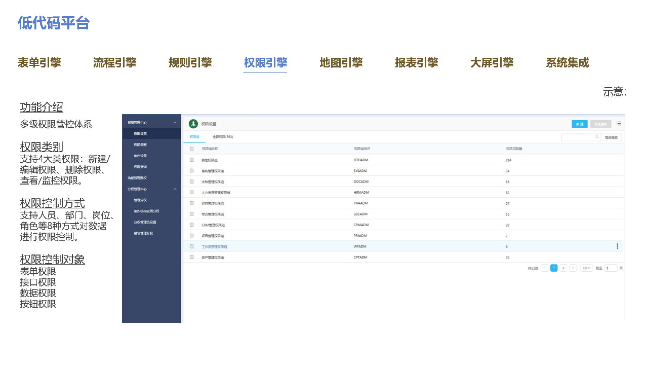Click the previous page left arrow

pos(544,268)
